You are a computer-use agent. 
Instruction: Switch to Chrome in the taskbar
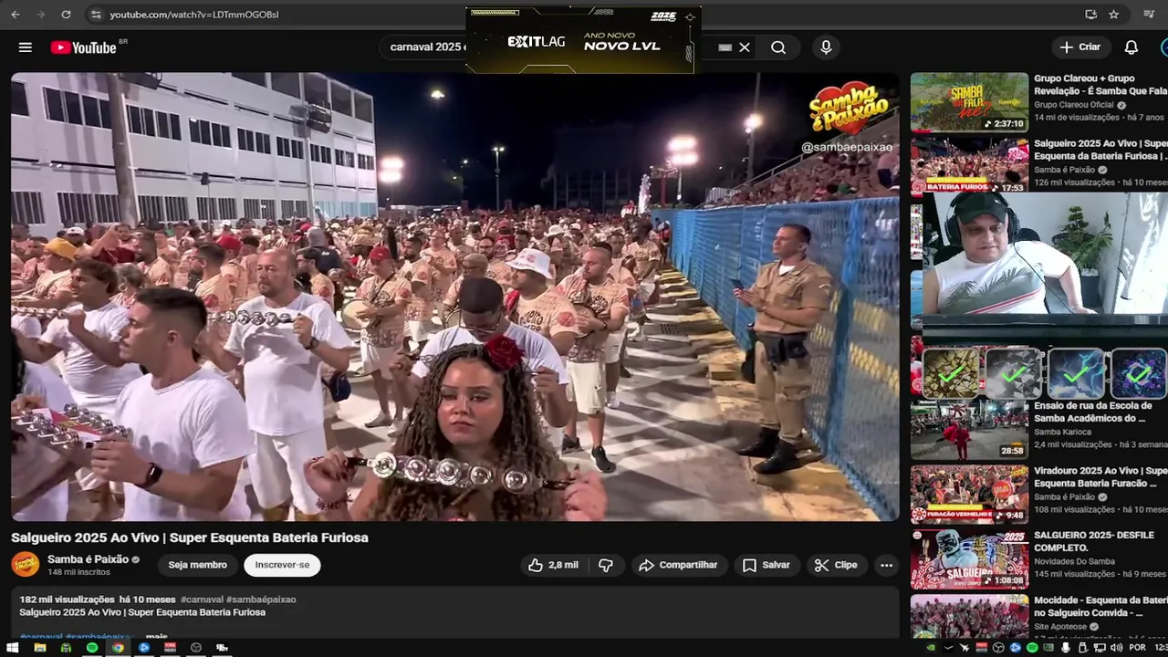tap(118, 648)
